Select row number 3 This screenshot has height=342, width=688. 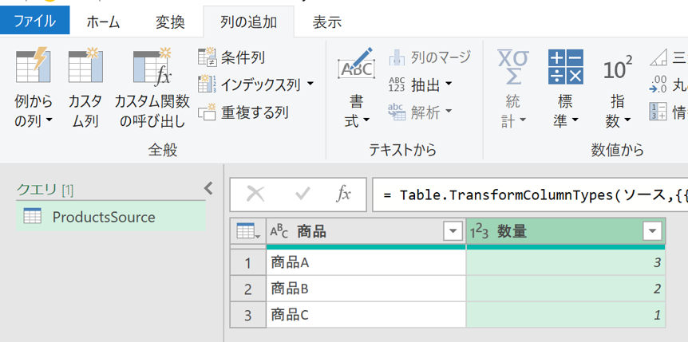(x=248, y=315)
